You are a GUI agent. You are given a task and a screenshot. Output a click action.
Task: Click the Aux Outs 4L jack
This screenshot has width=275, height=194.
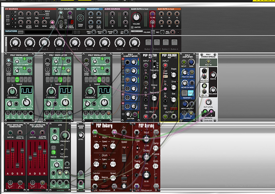point(177,14)
